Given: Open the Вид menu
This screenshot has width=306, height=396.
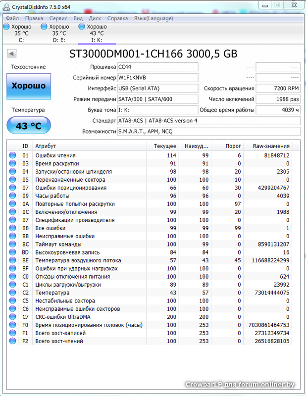Looking at the screenshot, I should click(x=78, y=18).
